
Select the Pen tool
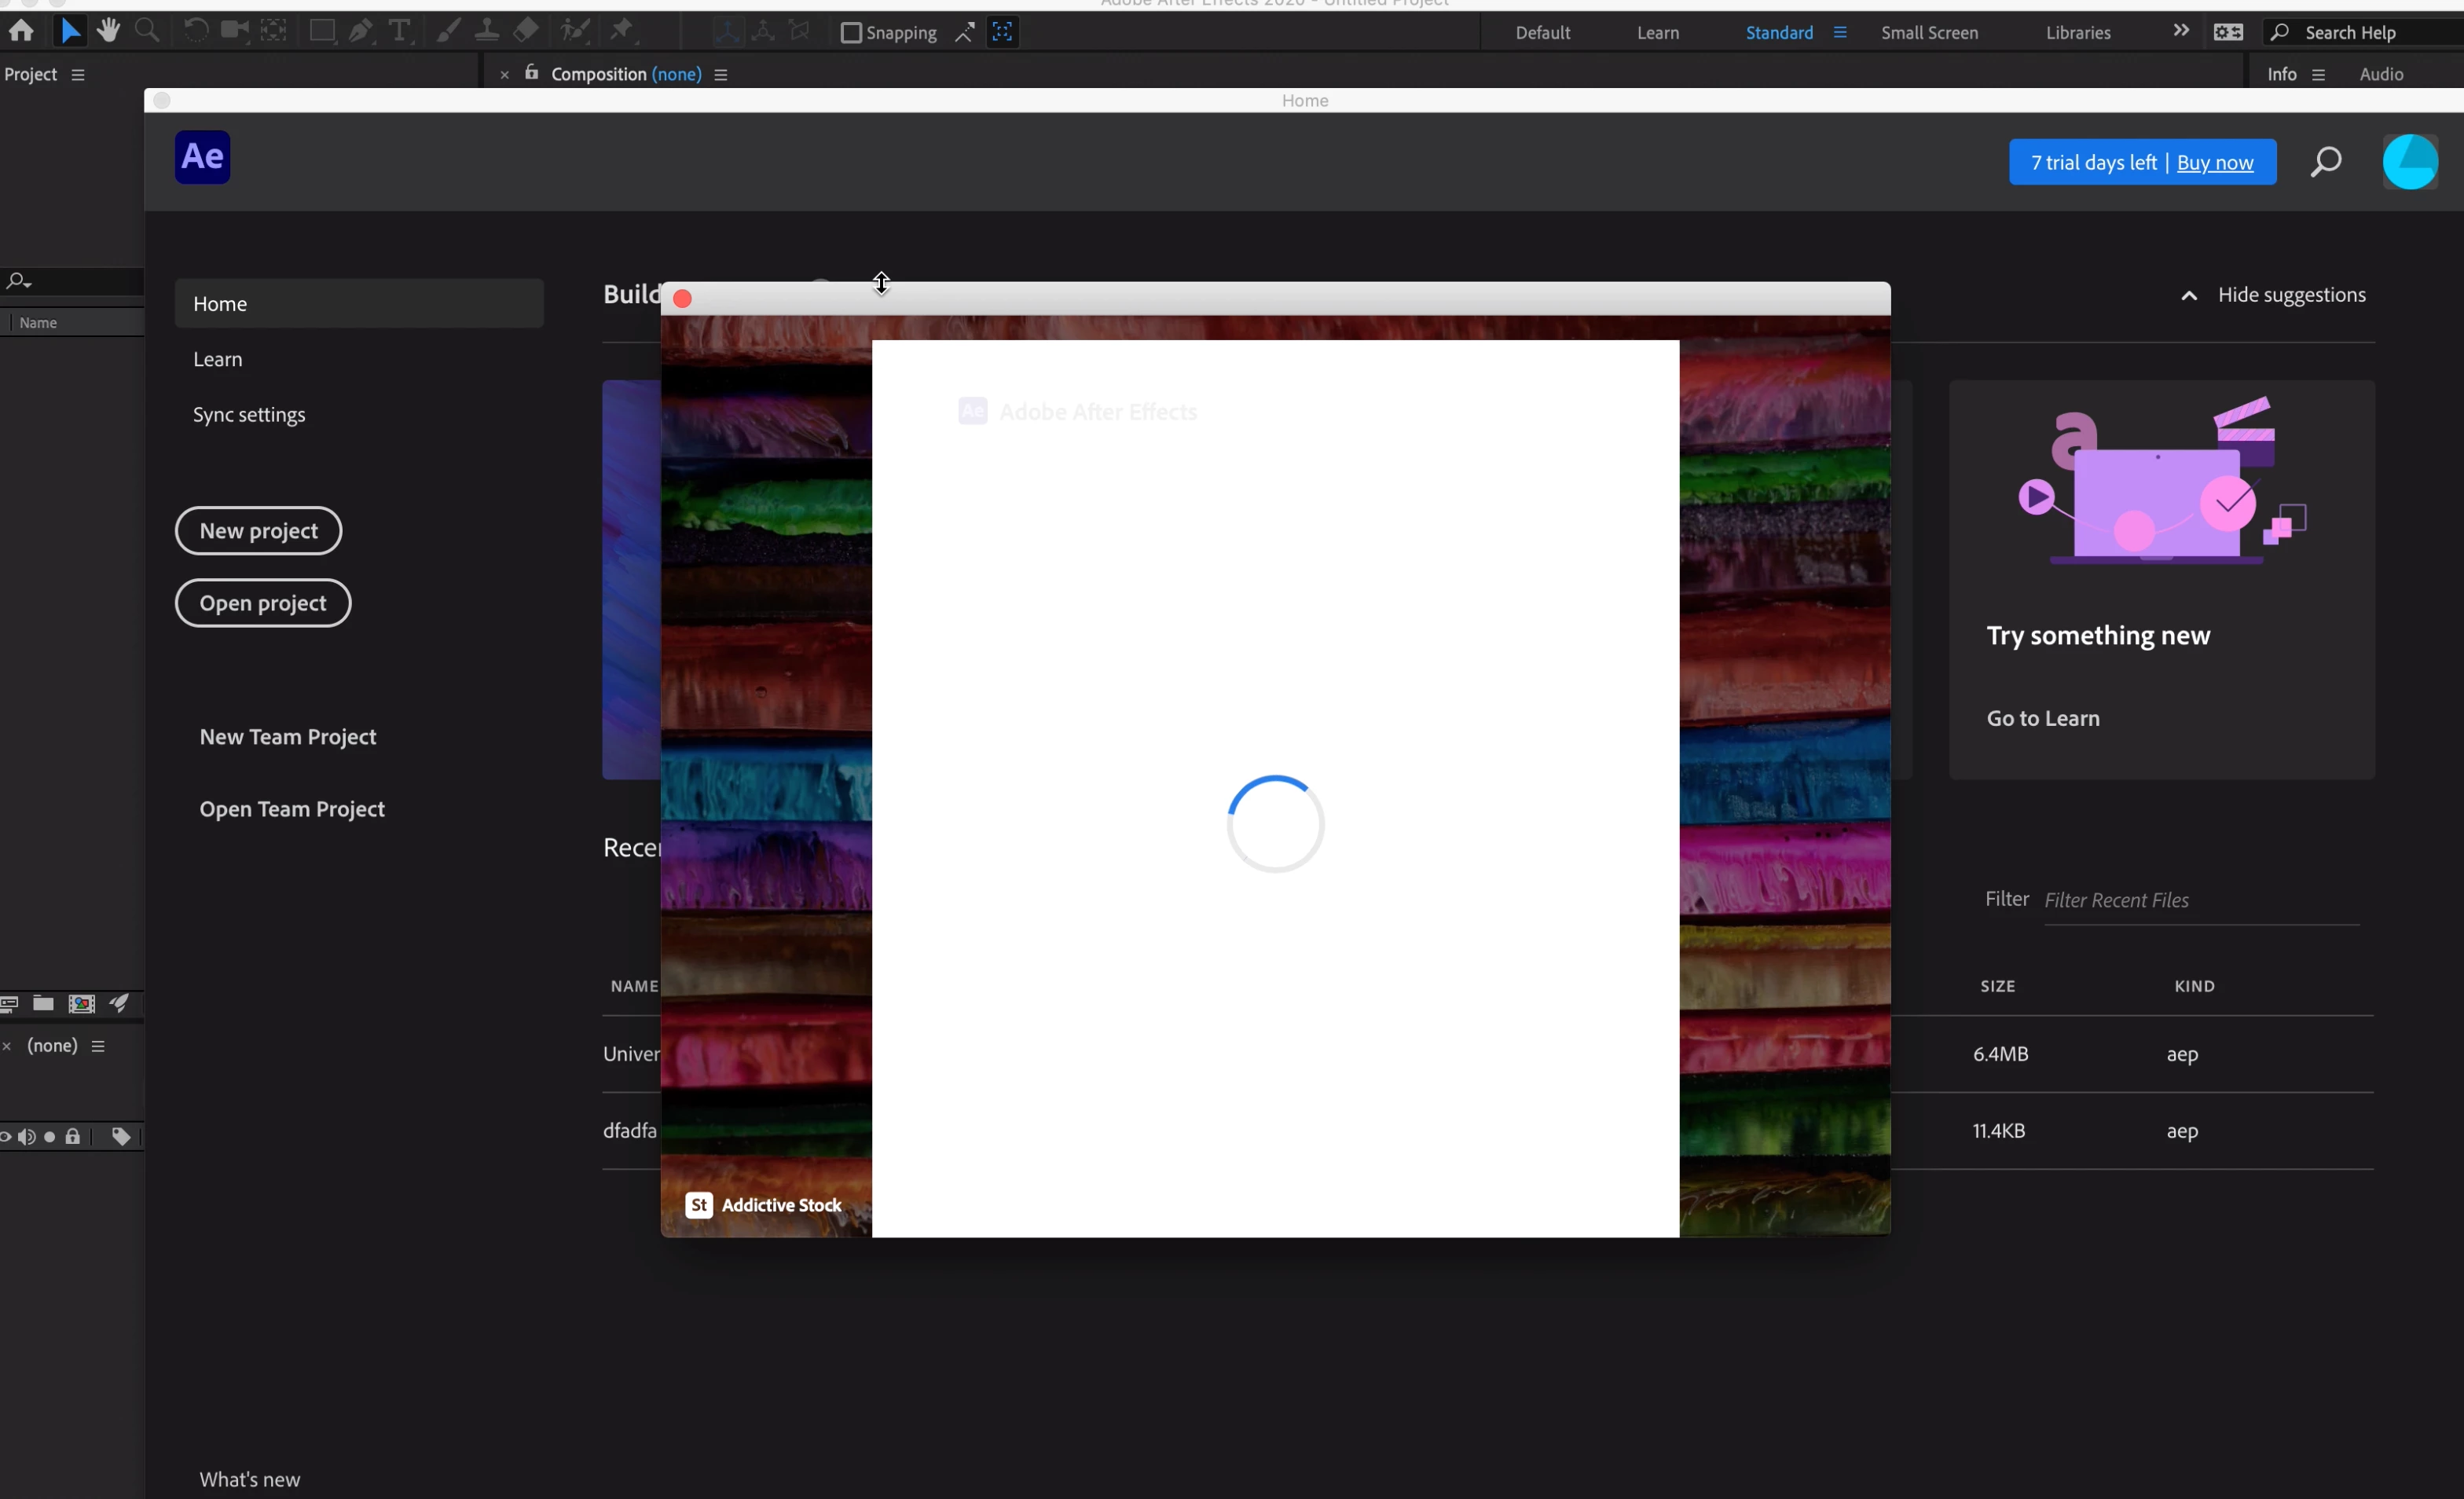360,31
